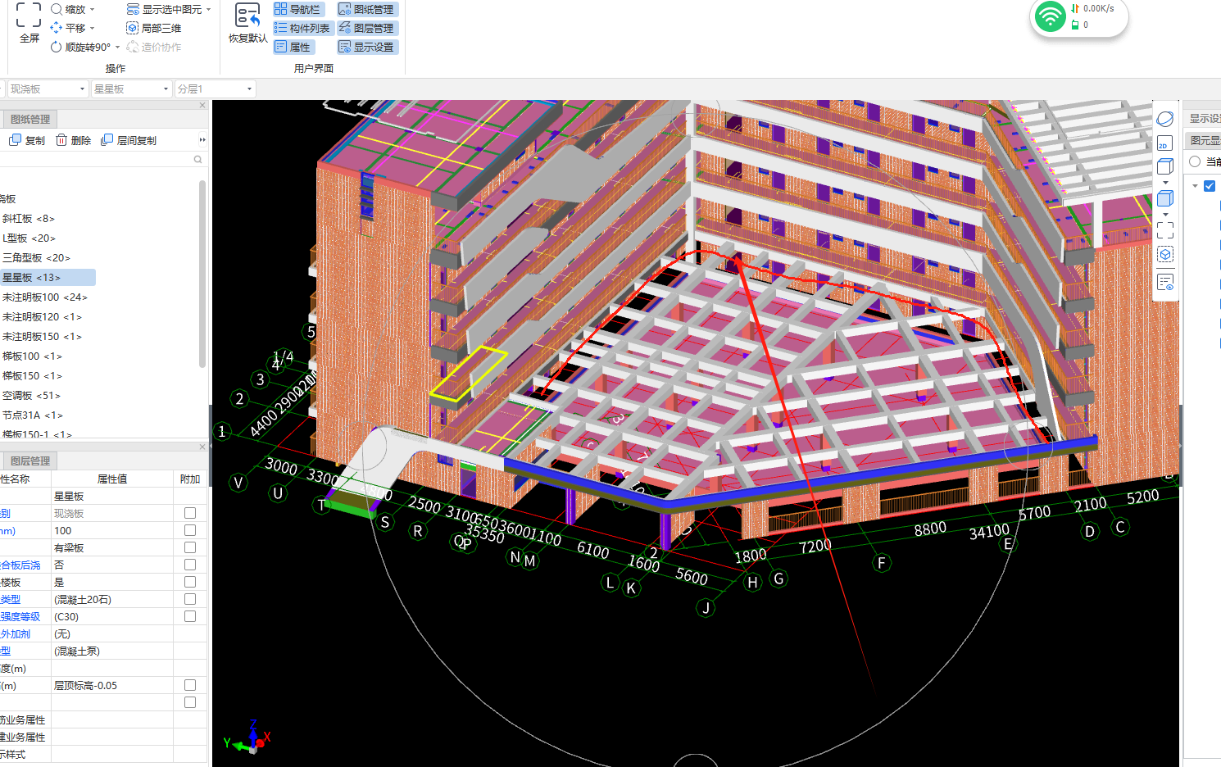Click the 属性值 column header
1221x767 pixels.
(x=112, y=479)
